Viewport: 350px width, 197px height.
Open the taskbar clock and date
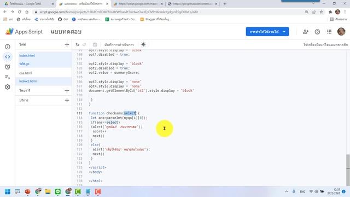click(334, 192)
